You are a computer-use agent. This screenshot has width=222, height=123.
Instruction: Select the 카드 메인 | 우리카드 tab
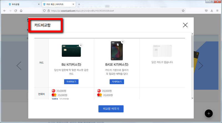tap(59, 4)
